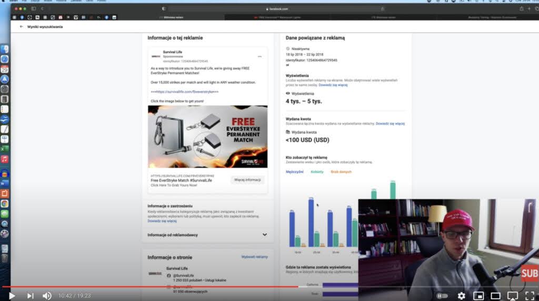Open the Historia menu in menu bar

(61, 1)
